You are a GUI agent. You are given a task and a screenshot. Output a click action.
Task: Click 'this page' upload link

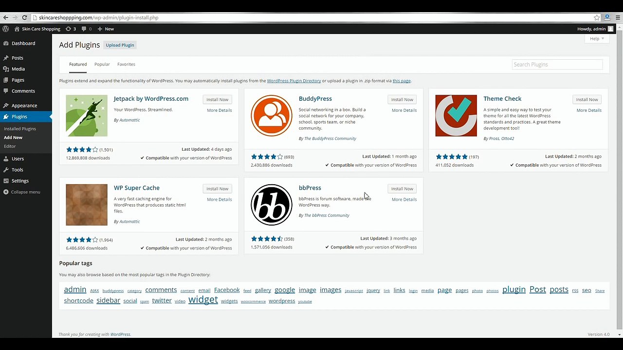click(x=402, y=81)
